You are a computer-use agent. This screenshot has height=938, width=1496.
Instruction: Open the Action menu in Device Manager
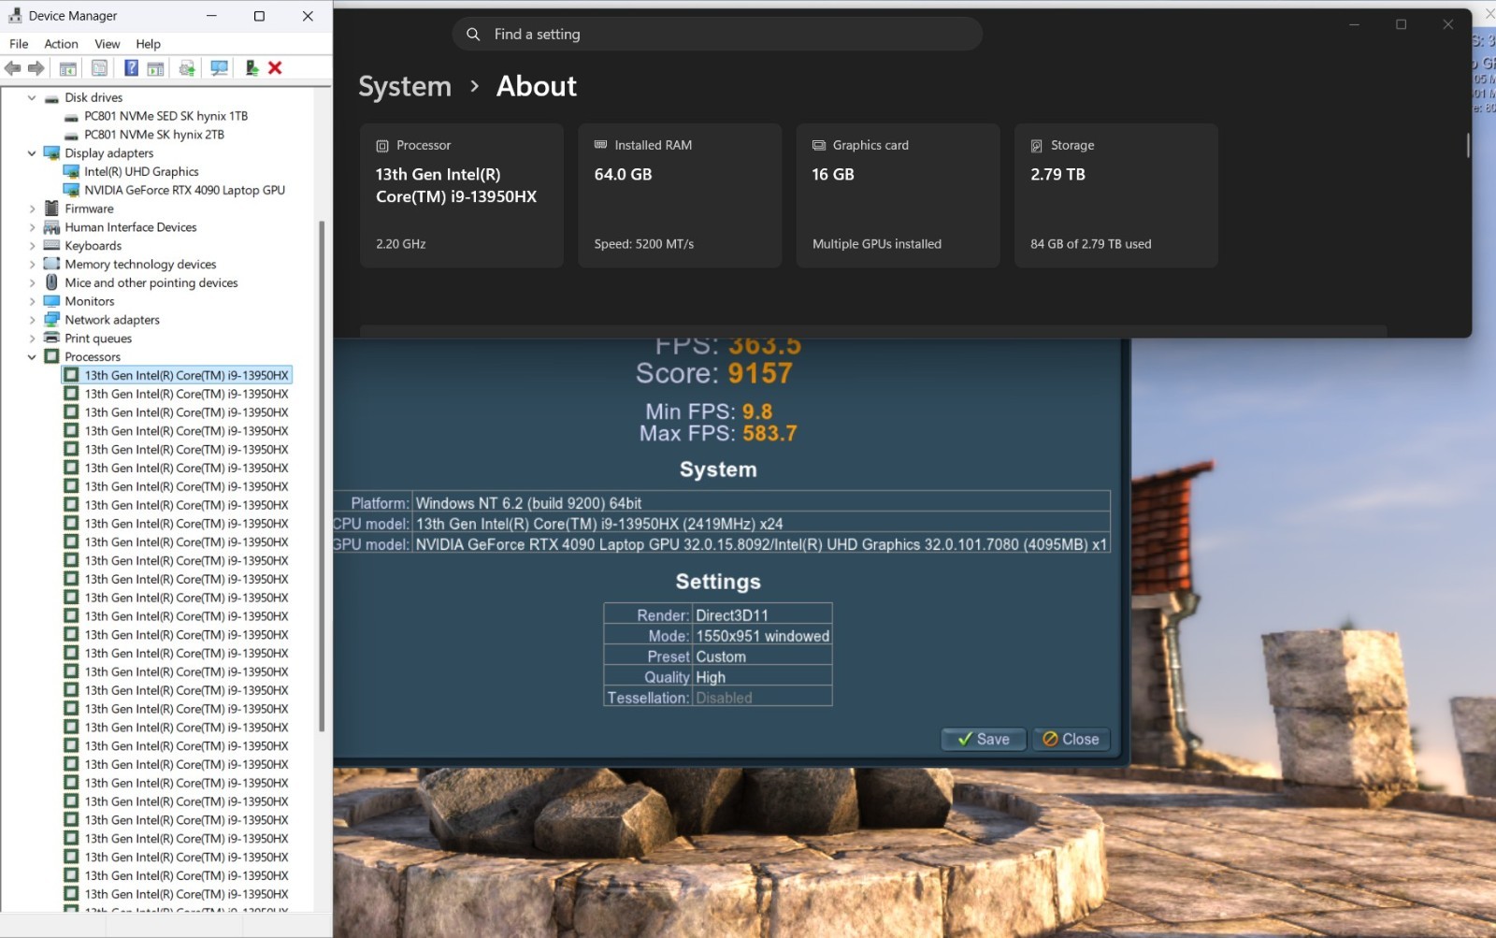(61, 44)
